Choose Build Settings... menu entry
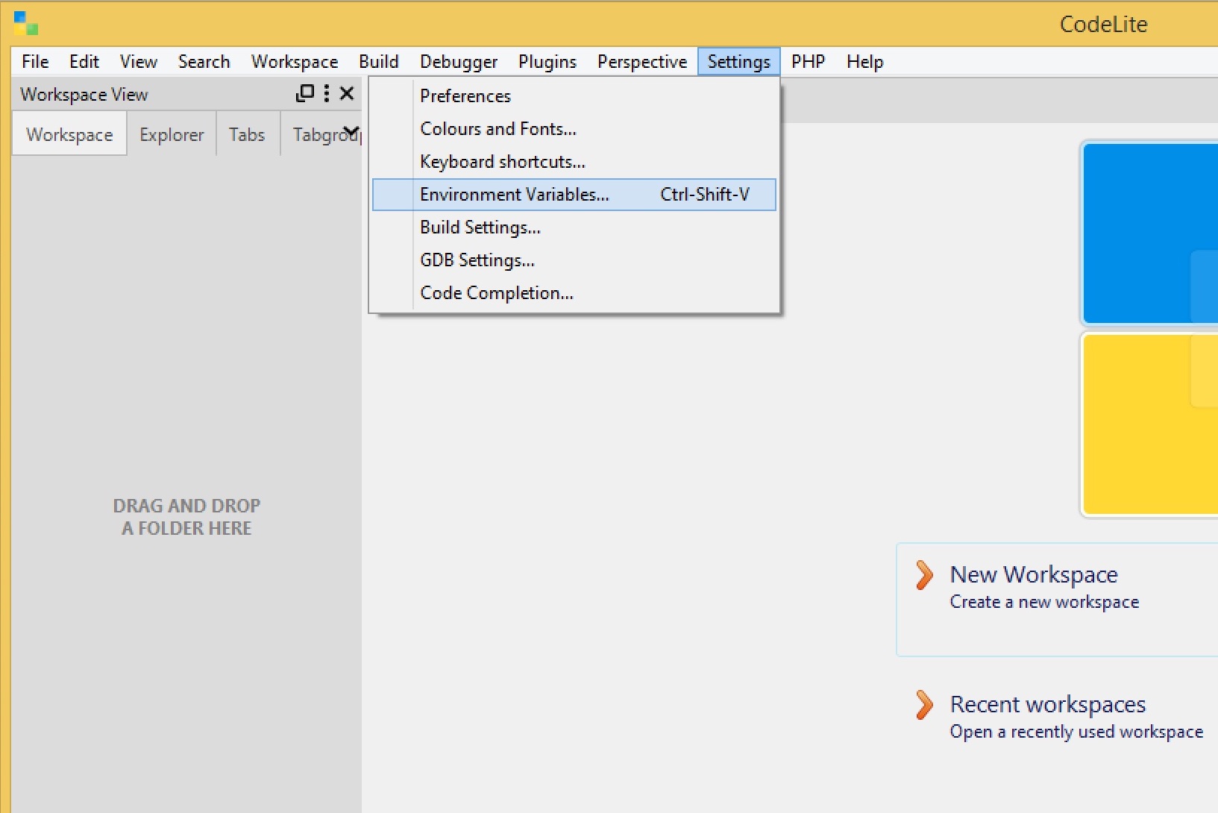The height and width of the screenshot is (813, 1218). (574, 227)
